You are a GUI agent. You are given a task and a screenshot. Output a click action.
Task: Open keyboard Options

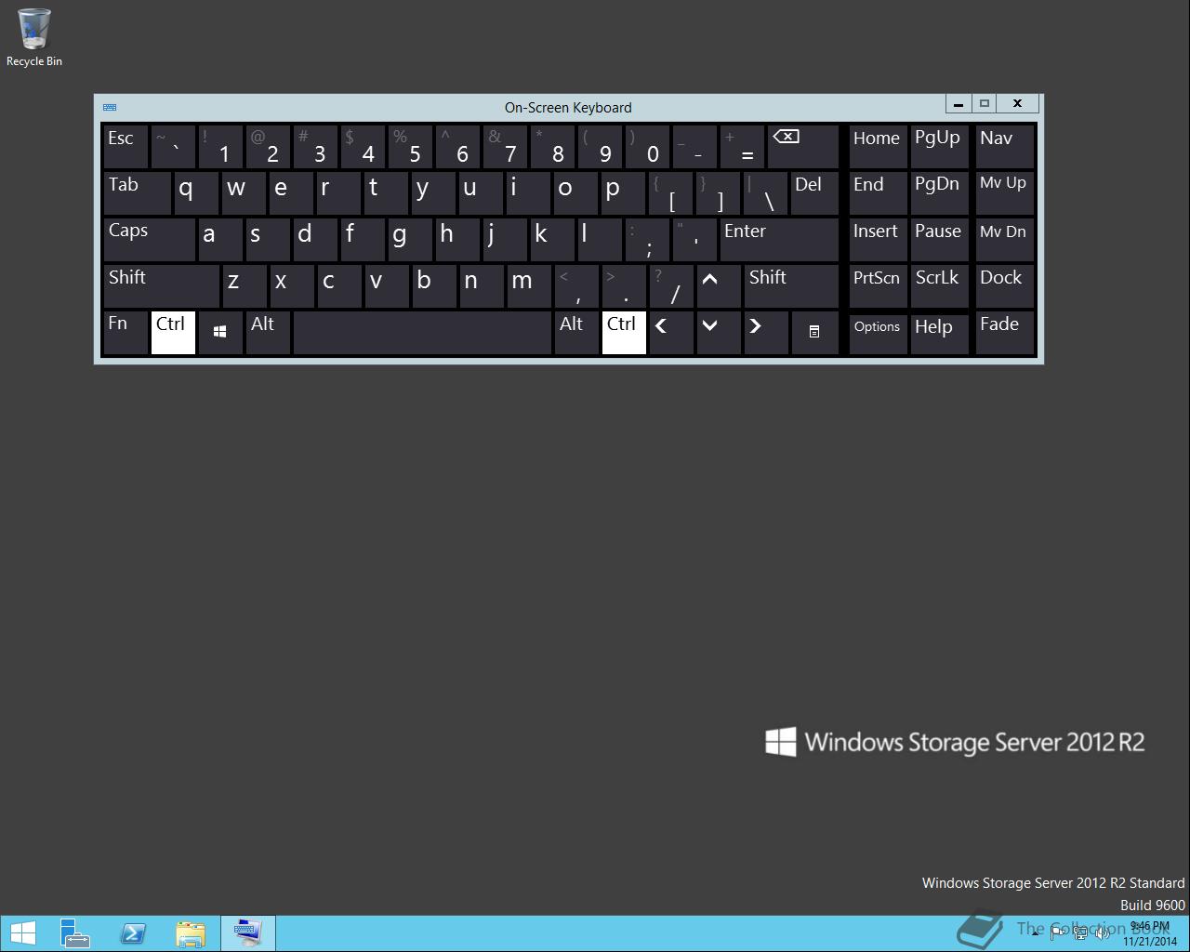(879, 333)
